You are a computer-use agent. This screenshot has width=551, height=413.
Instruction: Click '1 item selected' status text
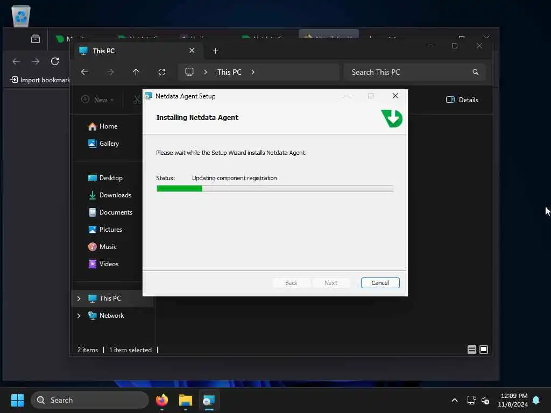tap(130, 350)
